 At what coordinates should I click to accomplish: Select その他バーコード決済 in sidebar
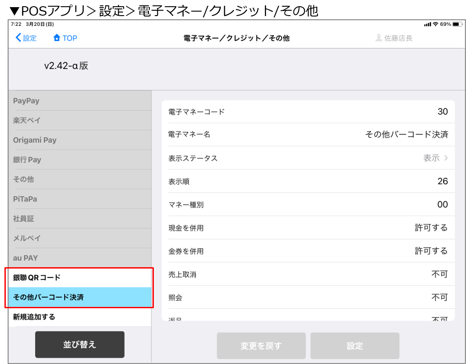pyautogui.click(x=49, y=297)
